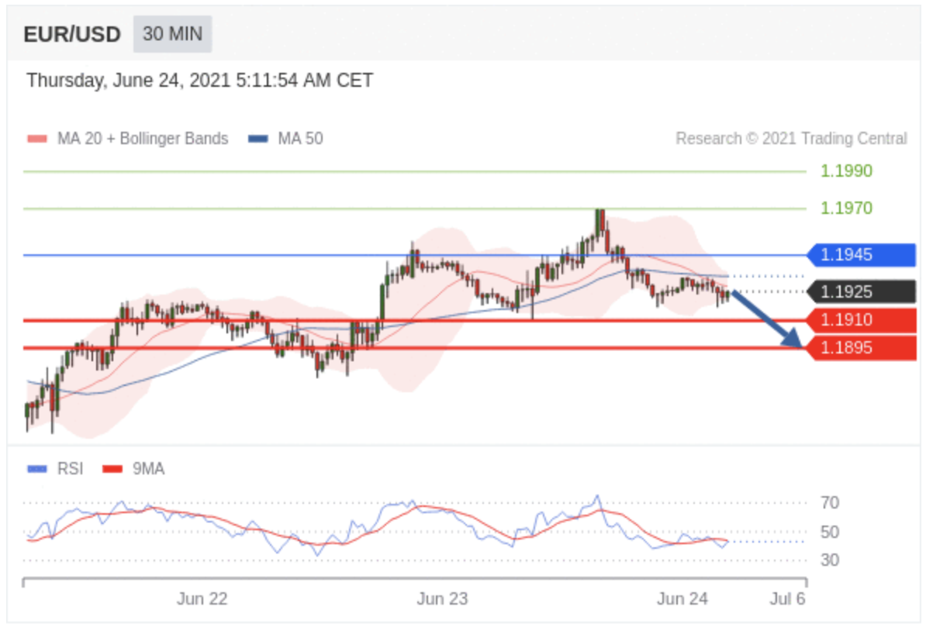Click the EUR/USD symbol title

(72, 35)
